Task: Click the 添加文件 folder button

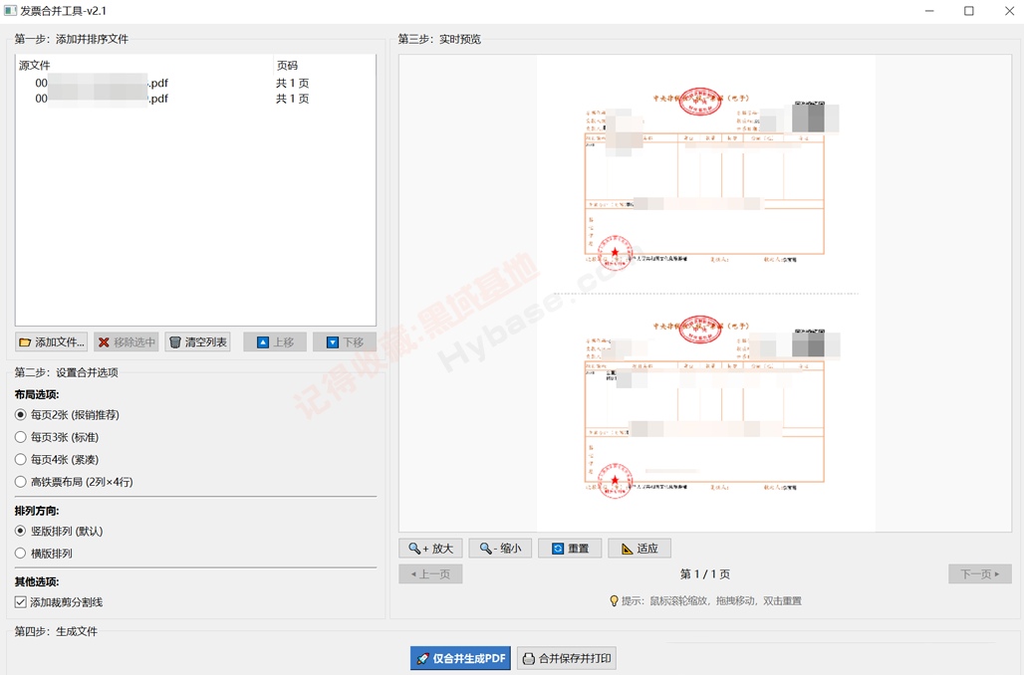Action: [x=54, y=342]
